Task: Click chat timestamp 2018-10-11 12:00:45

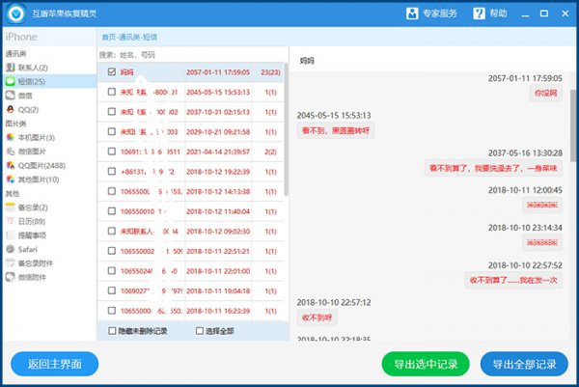Action: (x=525, y=190)
